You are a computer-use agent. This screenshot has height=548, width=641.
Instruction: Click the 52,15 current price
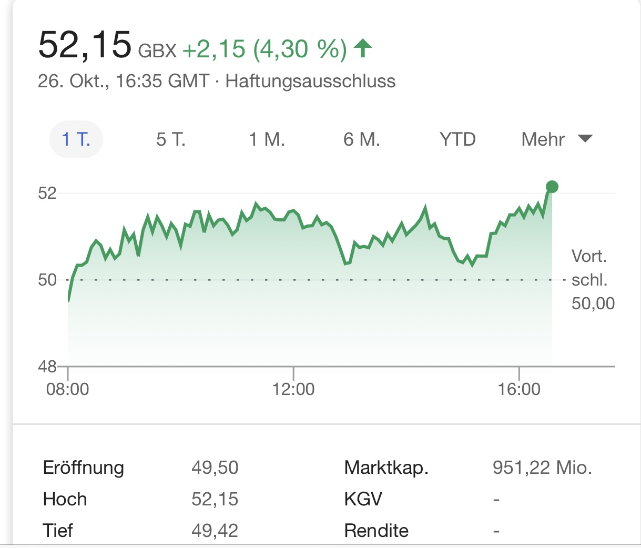[85, 45]
